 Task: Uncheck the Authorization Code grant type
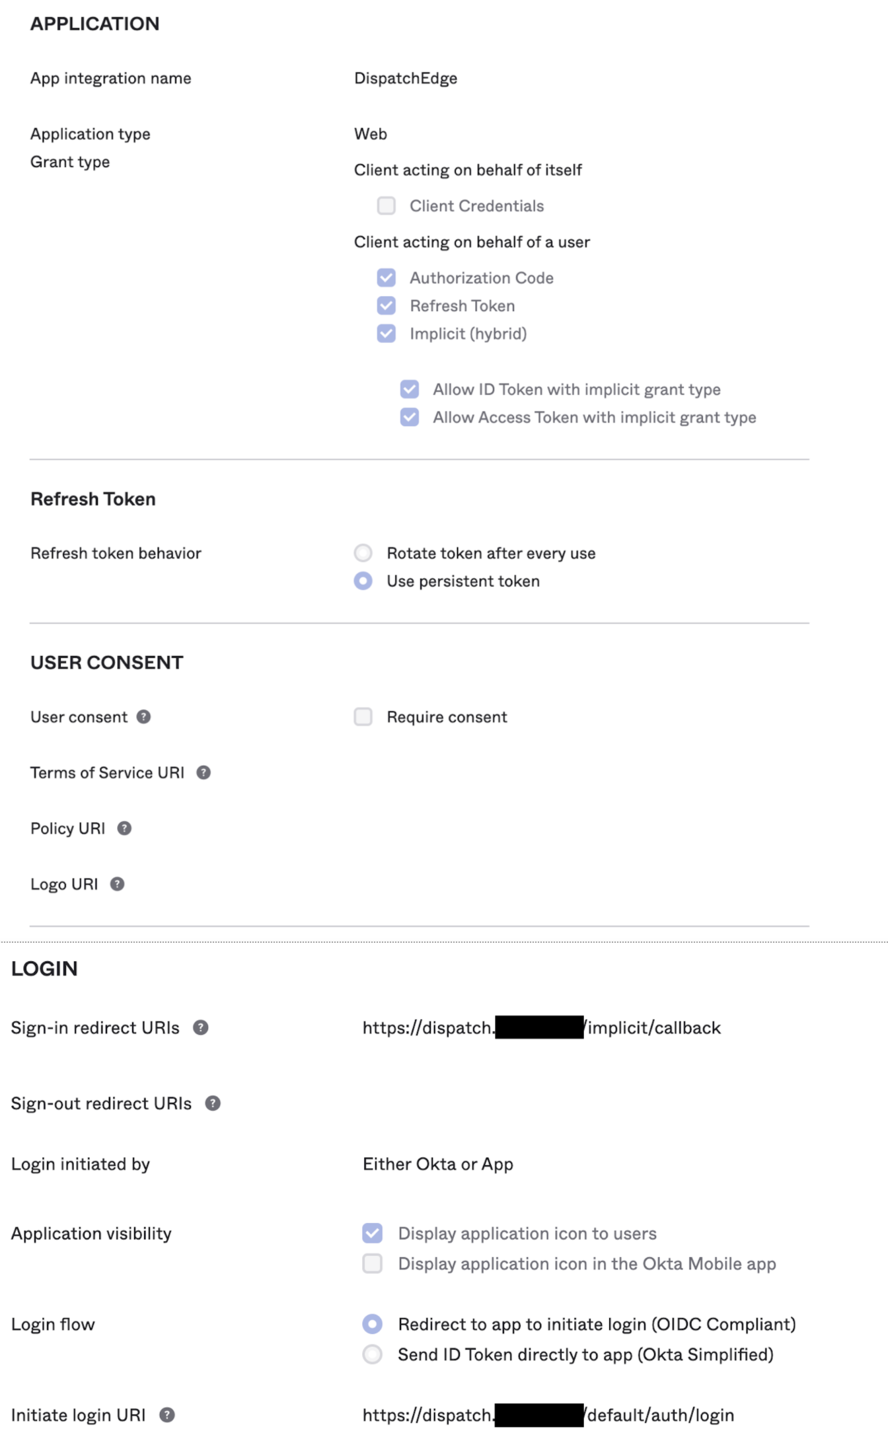point(386,277)
